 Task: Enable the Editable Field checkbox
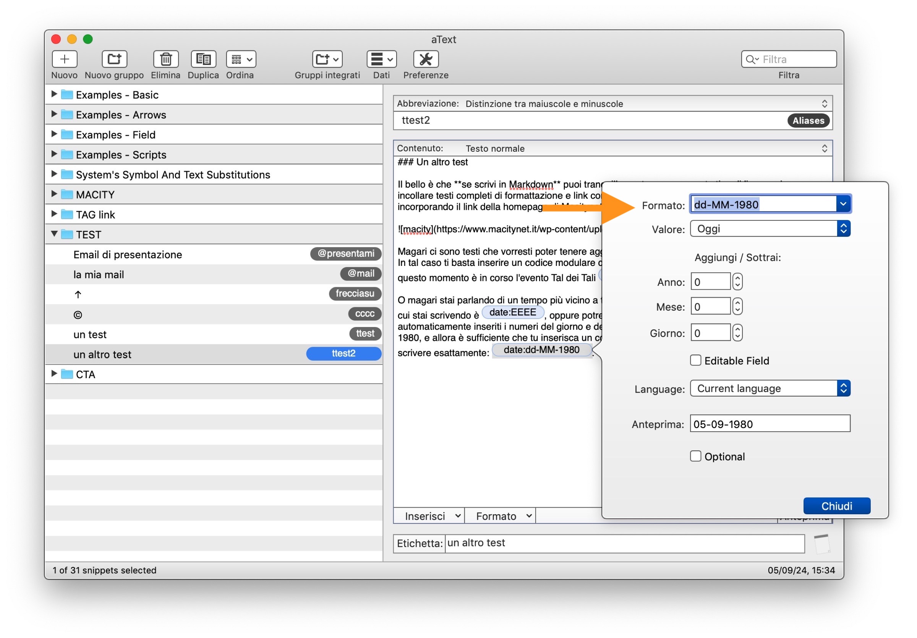(x=696, y=360)
